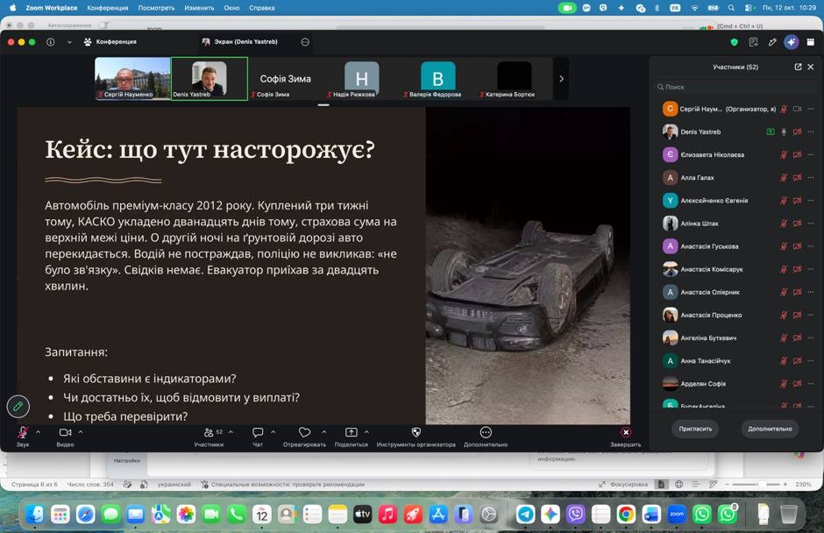Open the meeting information icon

click(51, 42)
